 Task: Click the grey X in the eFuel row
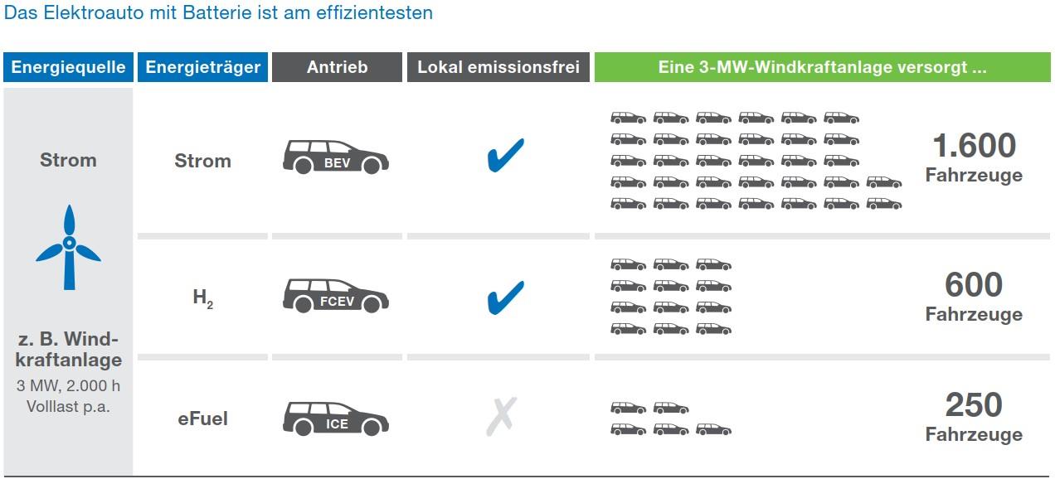coord(501,417)
